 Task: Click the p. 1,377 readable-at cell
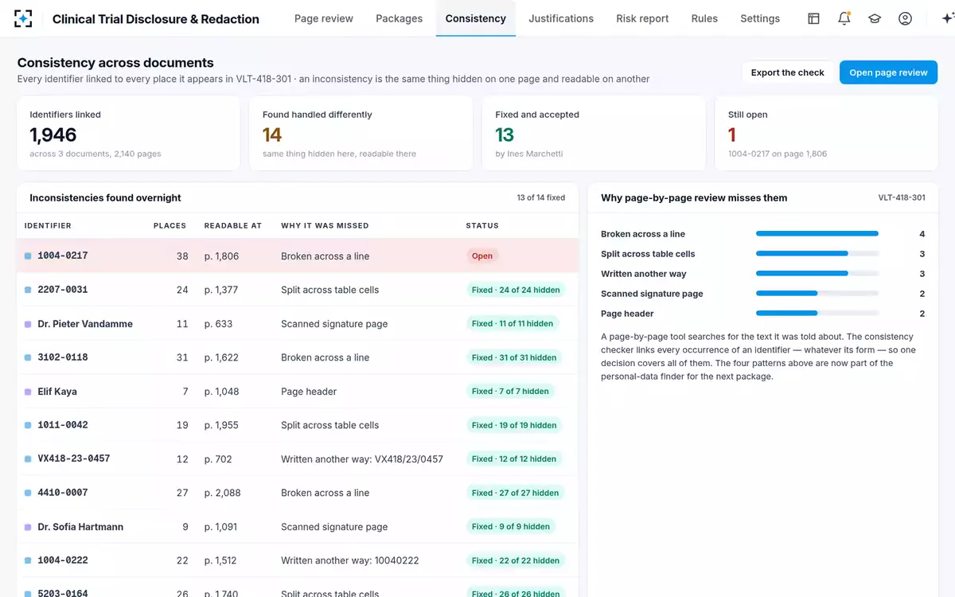click(221, 290)
